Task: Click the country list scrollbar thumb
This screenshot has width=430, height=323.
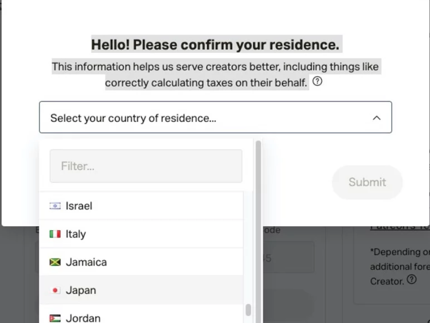Action: click(248, 310)
